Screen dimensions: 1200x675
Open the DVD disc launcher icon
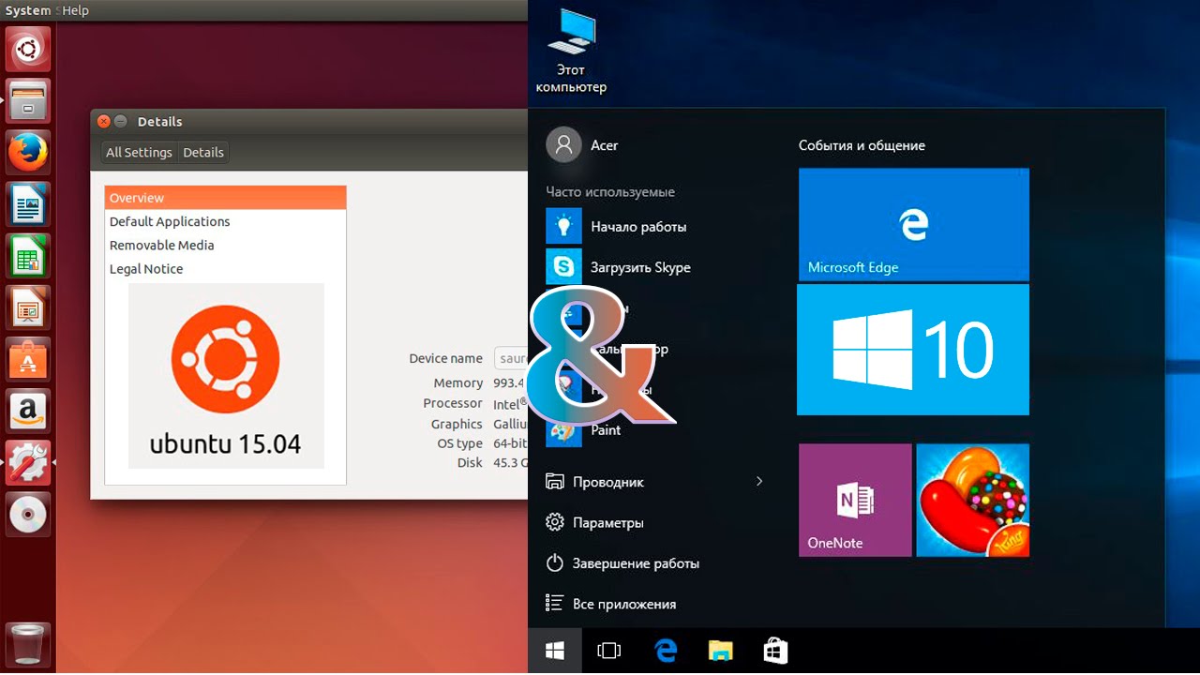pos(28,513)
